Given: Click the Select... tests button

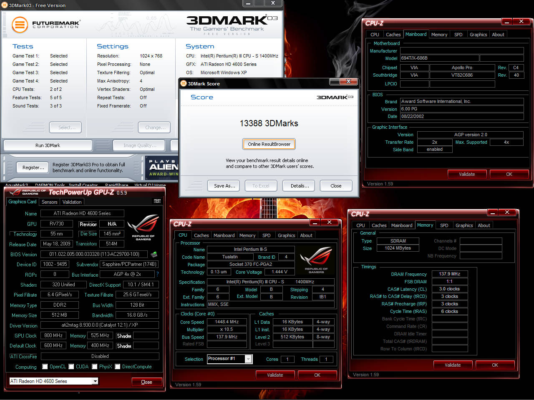Looking at the screenshot, I should tap(65, 127).
